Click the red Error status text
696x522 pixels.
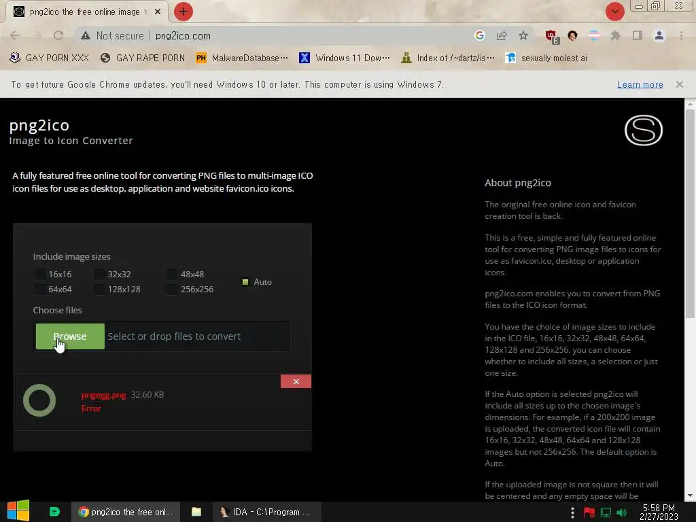point(91,408)
